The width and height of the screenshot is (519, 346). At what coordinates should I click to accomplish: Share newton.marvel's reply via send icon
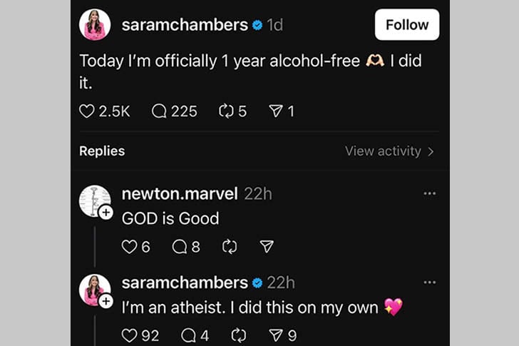(x=267, y=247)
